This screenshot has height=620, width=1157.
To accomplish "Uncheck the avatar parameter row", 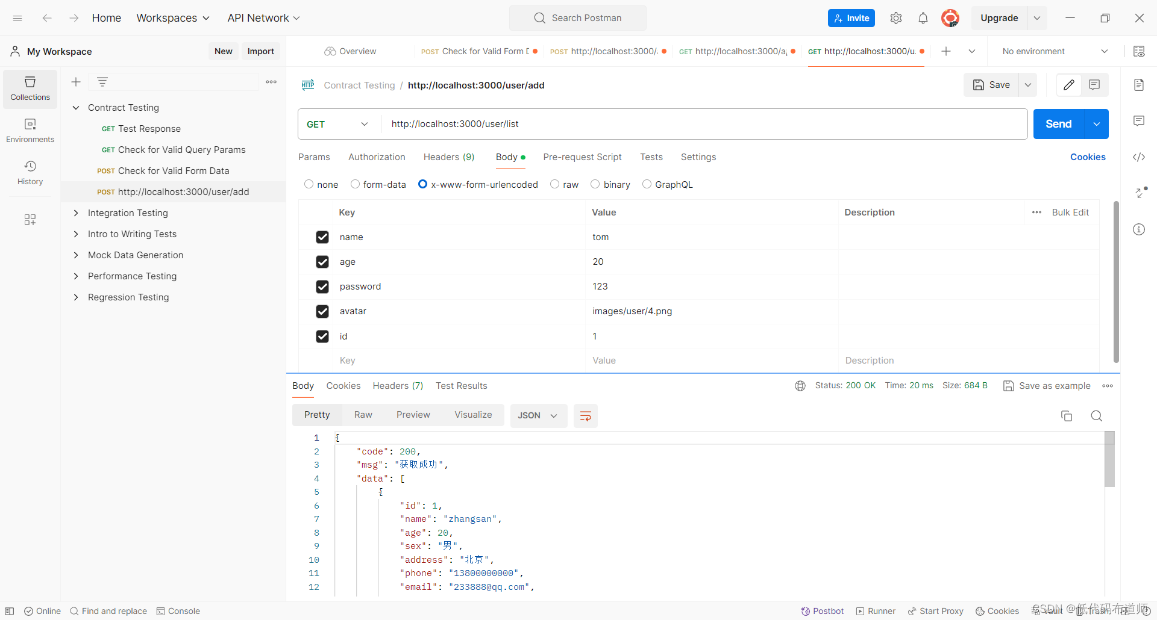I will (322, 311).
